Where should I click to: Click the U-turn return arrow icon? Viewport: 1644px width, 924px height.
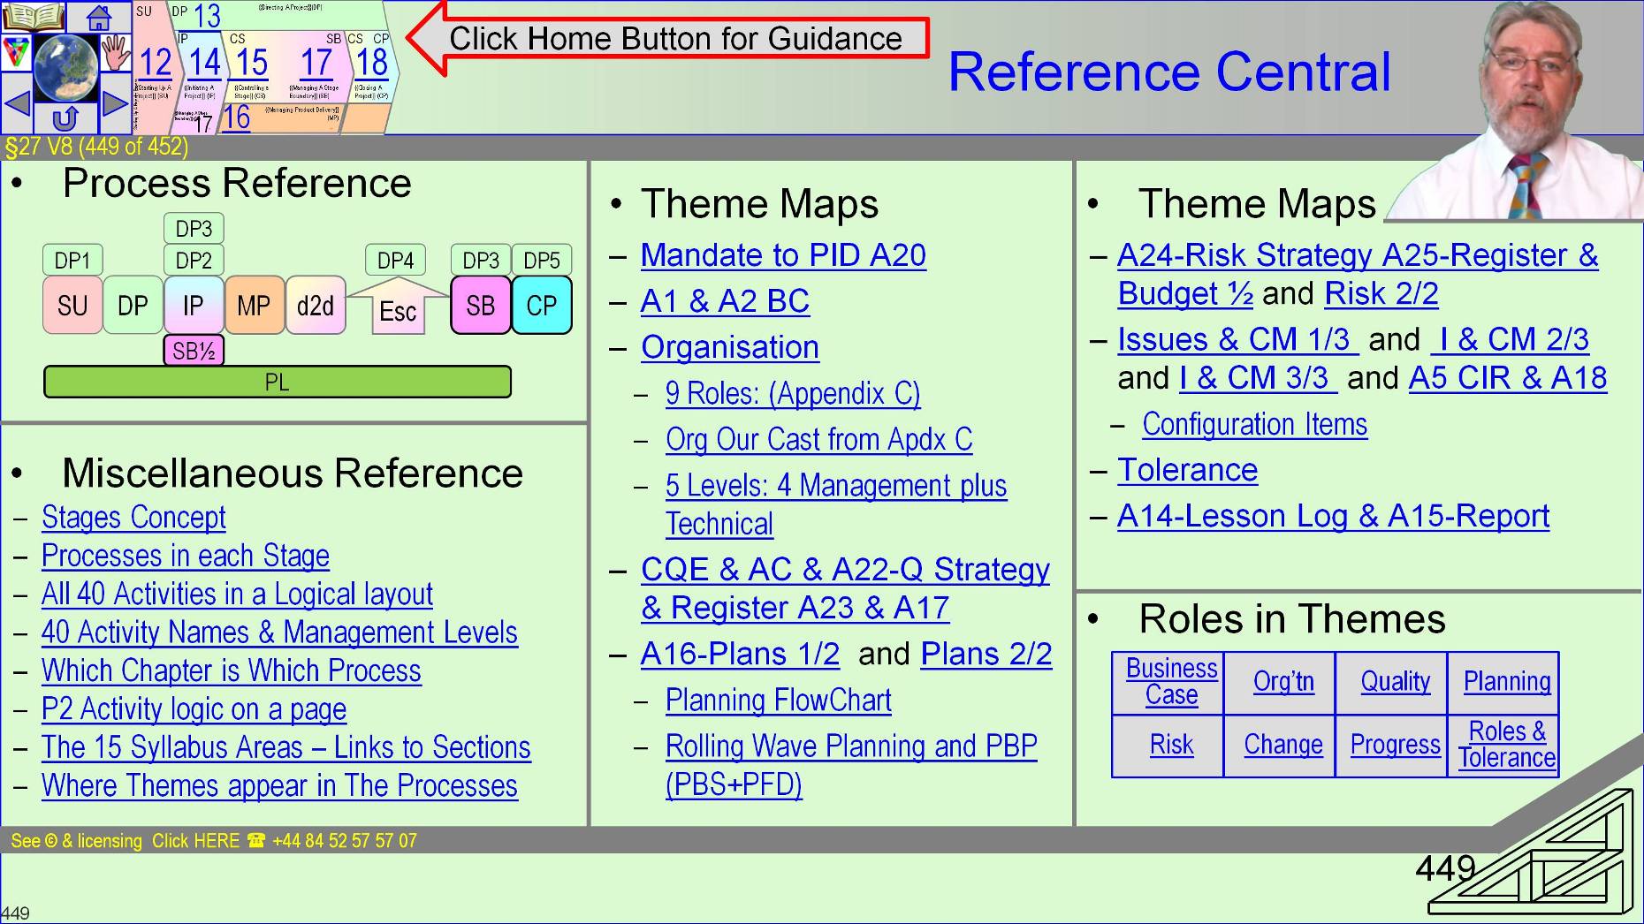(66, 118)
